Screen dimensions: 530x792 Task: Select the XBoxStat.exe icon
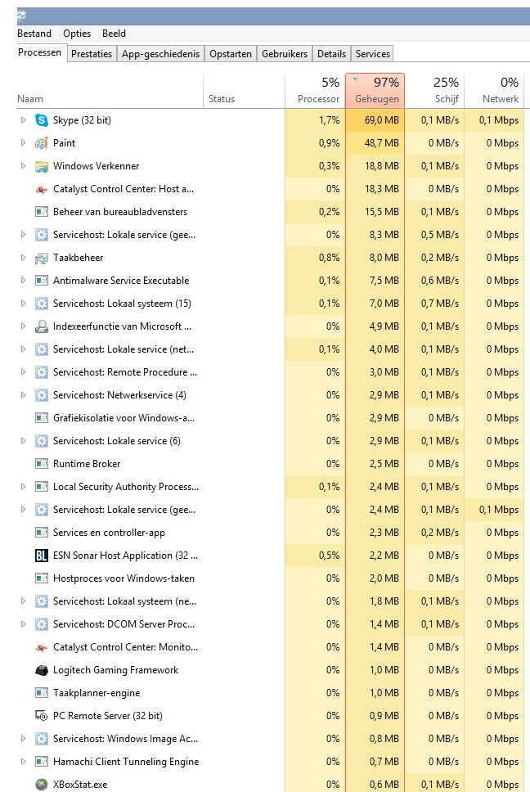pyautogui.click(x=42, y=785)
